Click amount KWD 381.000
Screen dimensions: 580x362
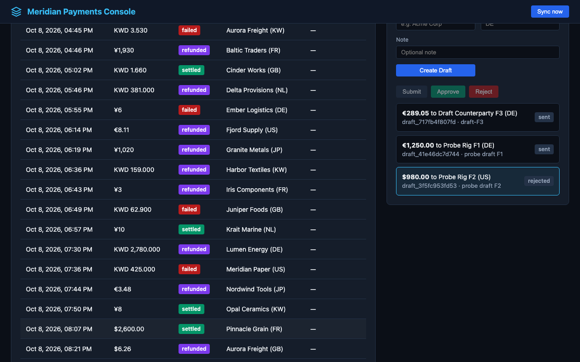(134, 90)
